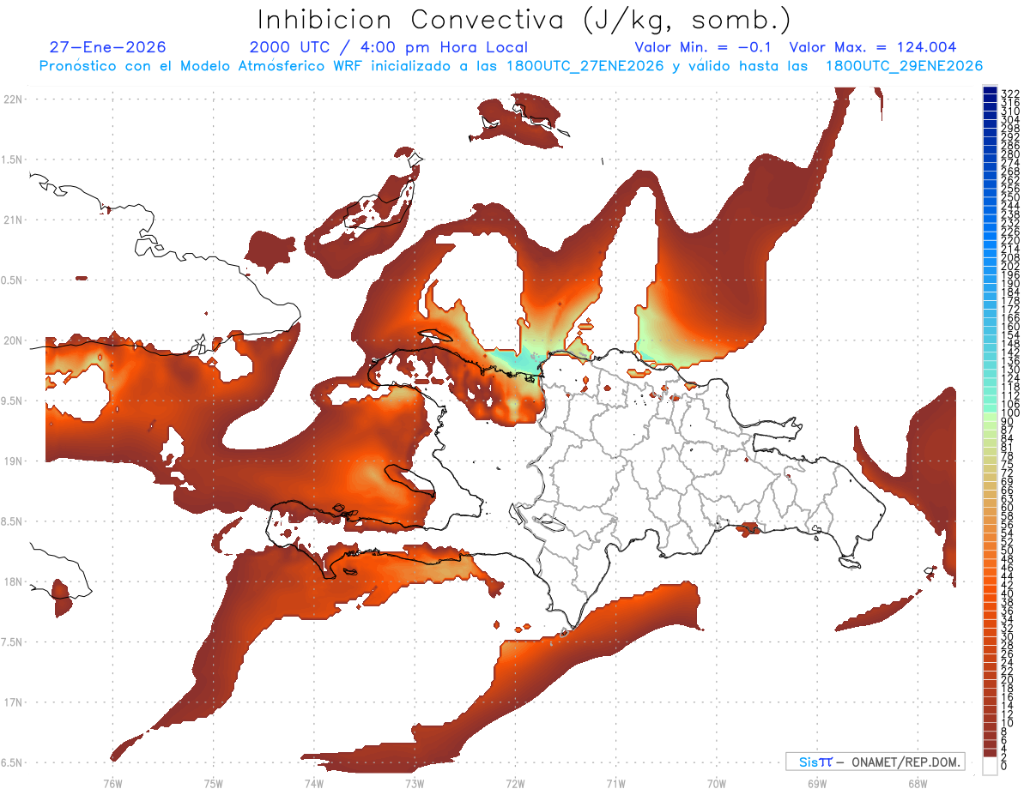Image resolution: width=1030 pixels, height=795 pixels.
Task: Click the latitude label "21N"
Action: (13, 220)
